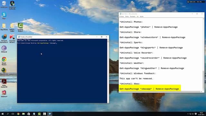
Task: Close the PowerShell window
Action: 107,37
